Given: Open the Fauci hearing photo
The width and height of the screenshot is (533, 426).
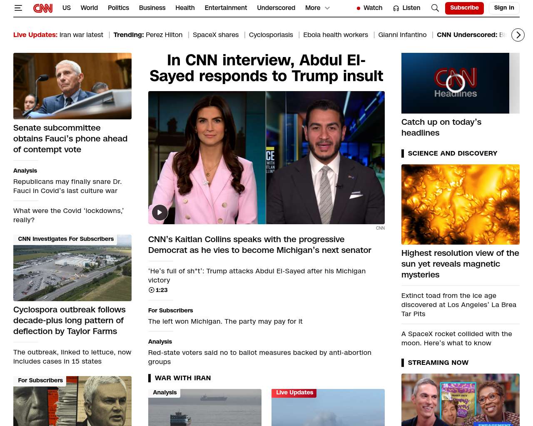Looking at the screenshot, I should click(x=72, y=86).
